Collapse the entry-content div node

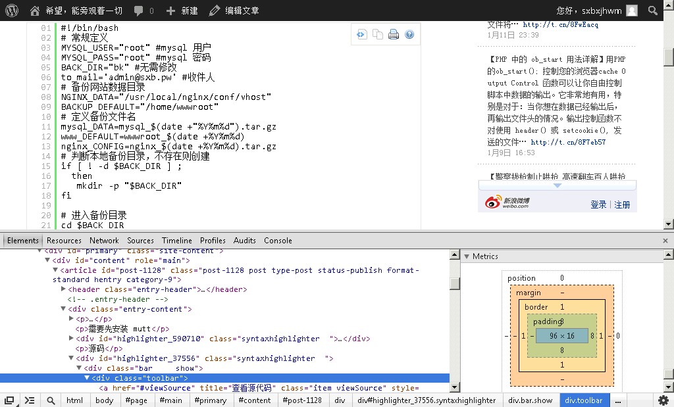pyautogui.click(x=64, y=309)
